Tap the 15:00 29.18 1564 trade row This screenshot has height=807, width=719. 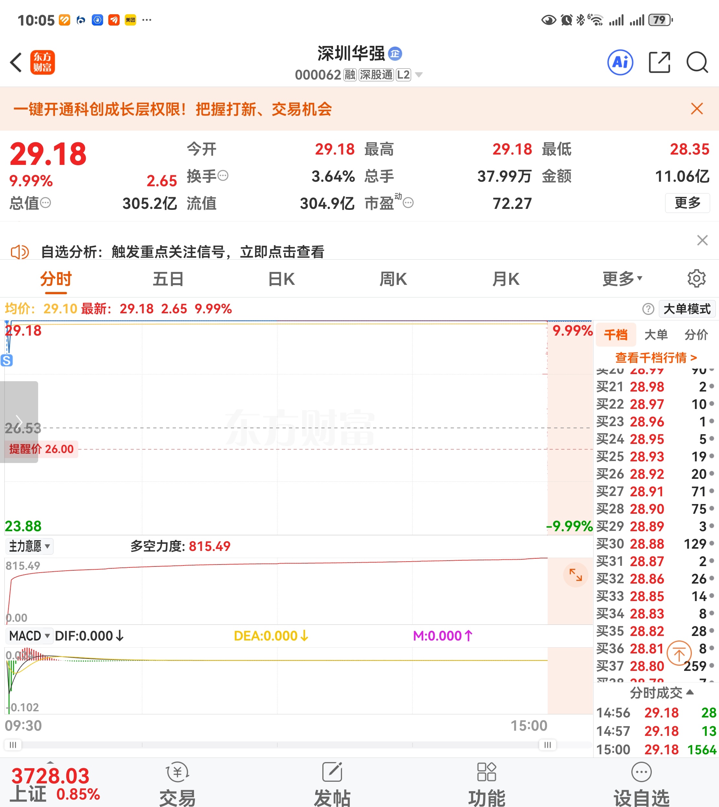(x=656, y=749)
